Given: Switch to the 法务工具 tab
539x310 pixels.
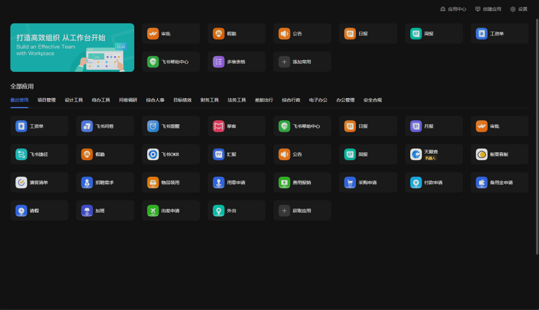Looking at the screenshot, I should (x=237, y=100).
